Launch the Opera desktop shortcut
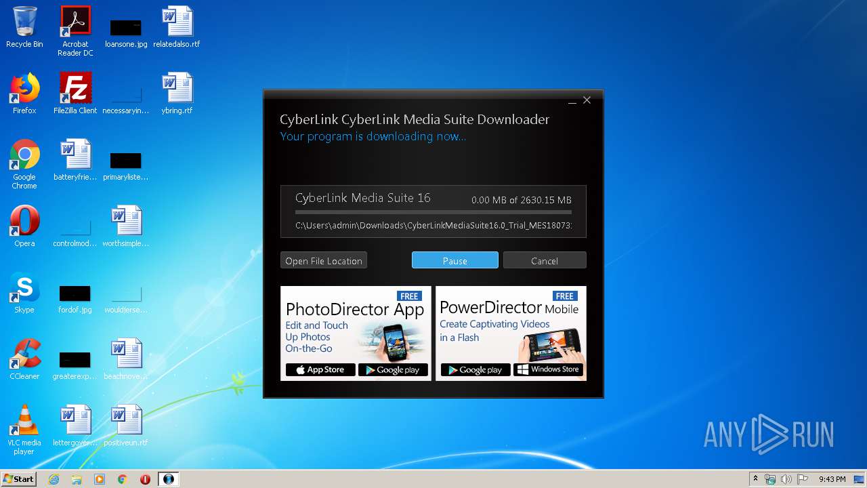Image resolution: width=867 pixels, height=488 pixels. click(24, 227)
